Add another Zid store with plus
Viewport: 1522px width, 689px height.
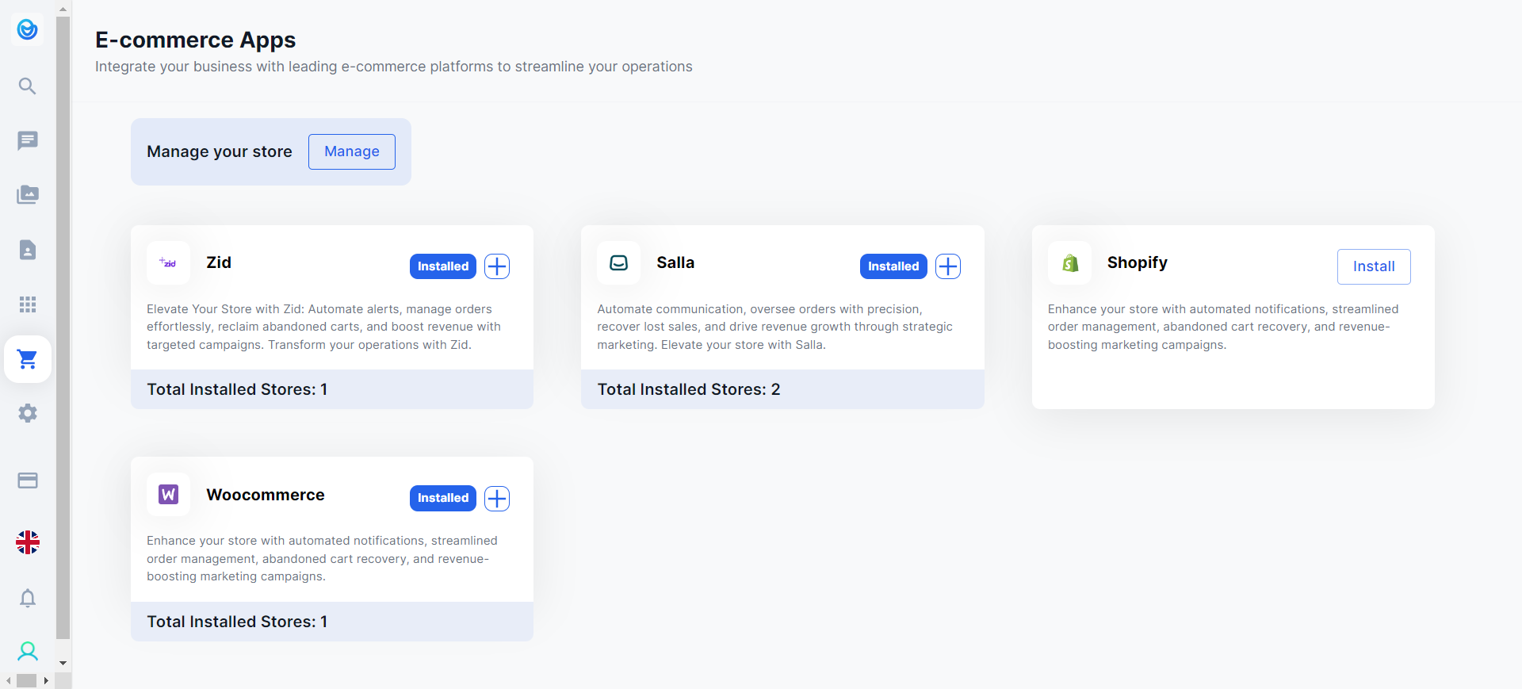[x=497, y=266]
